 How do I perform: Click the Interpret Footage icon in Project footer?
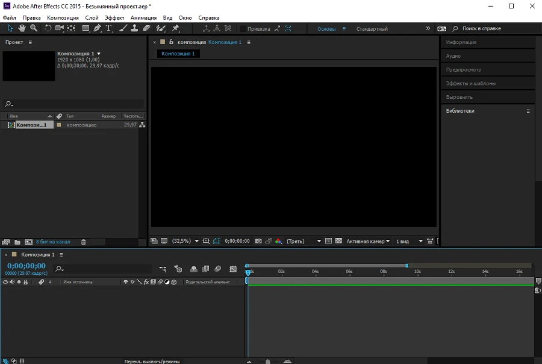5,242
